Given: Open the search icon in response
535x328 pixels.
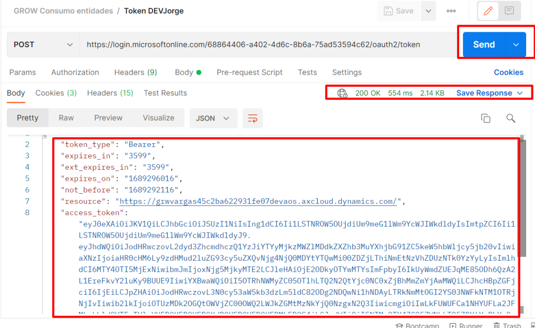Looking at the screenshot, I should (x=511, y=118).
